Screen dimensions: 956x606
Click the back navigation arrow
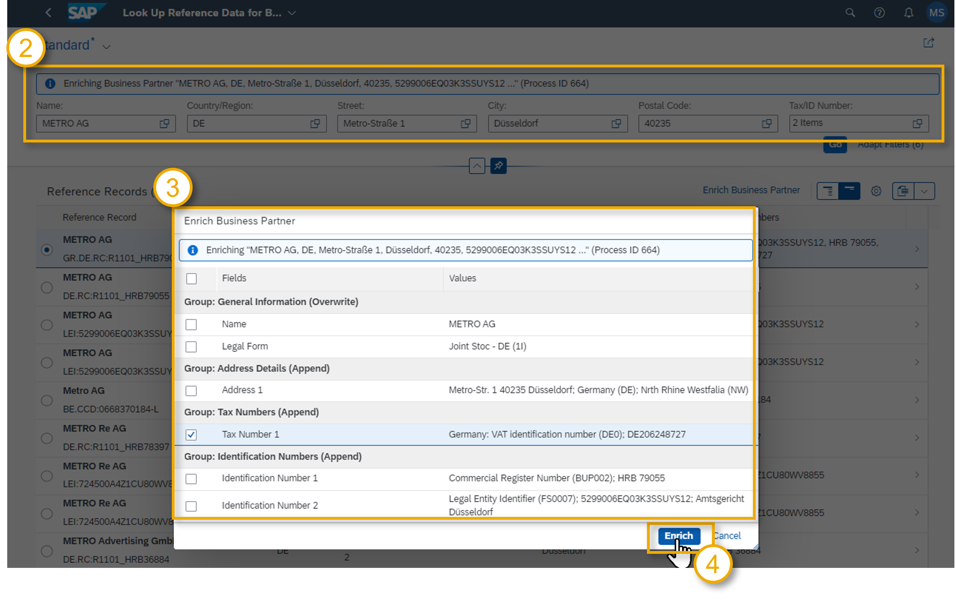tap(49, 13)
